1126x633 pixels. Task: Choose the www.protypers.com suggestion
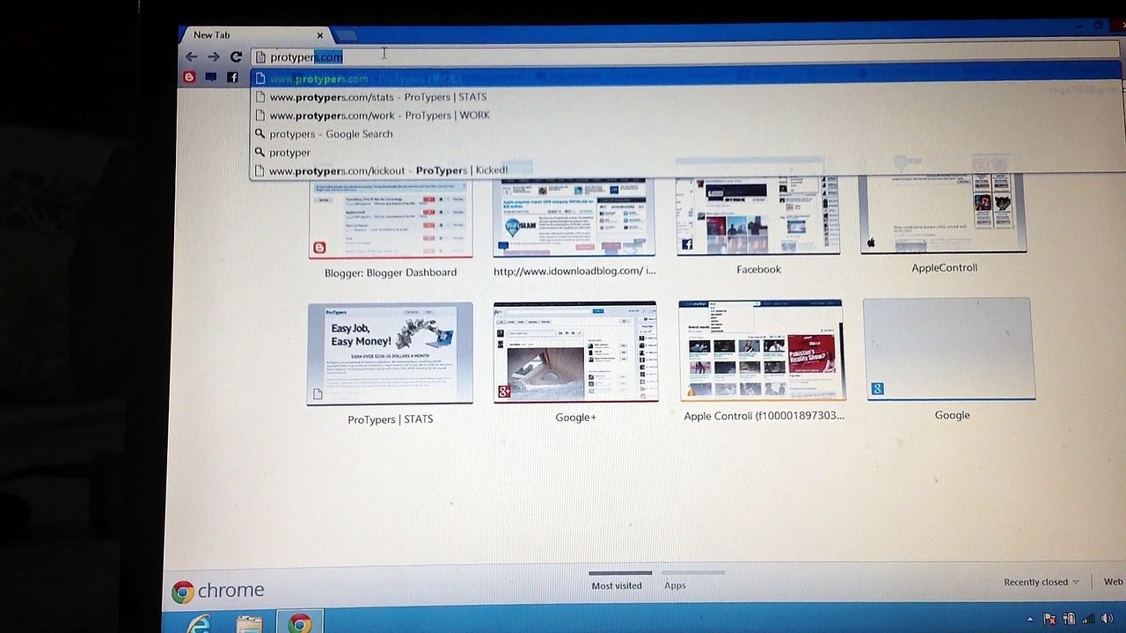pos(686,78)
